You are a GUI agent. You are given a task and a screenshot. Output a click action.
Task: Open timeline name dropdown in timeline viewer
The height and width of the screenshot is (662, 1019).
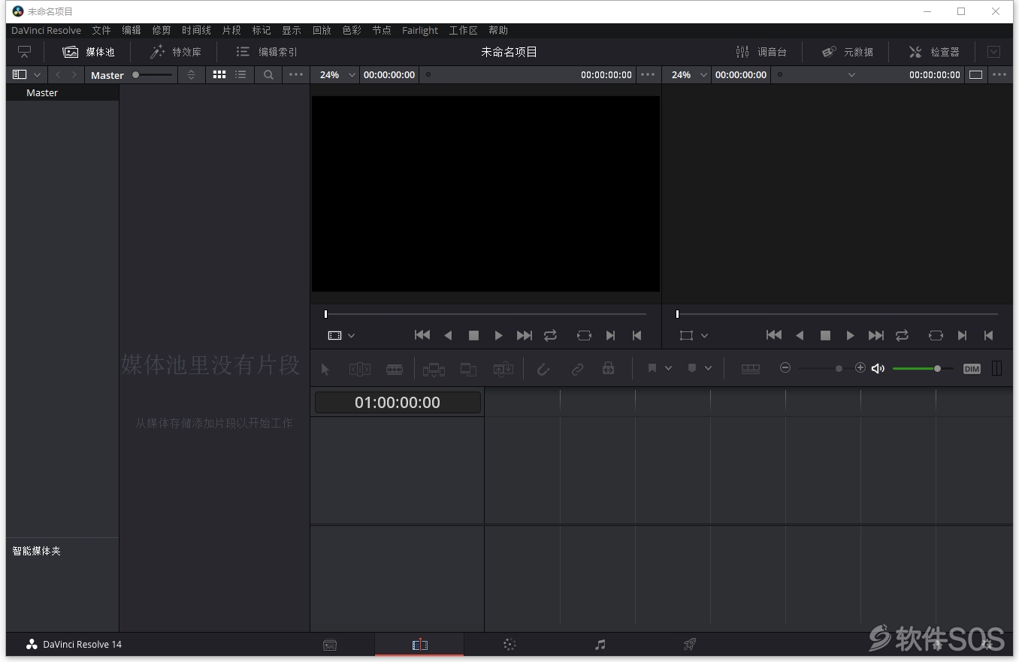pyautogui.click(x=851, y=74)
